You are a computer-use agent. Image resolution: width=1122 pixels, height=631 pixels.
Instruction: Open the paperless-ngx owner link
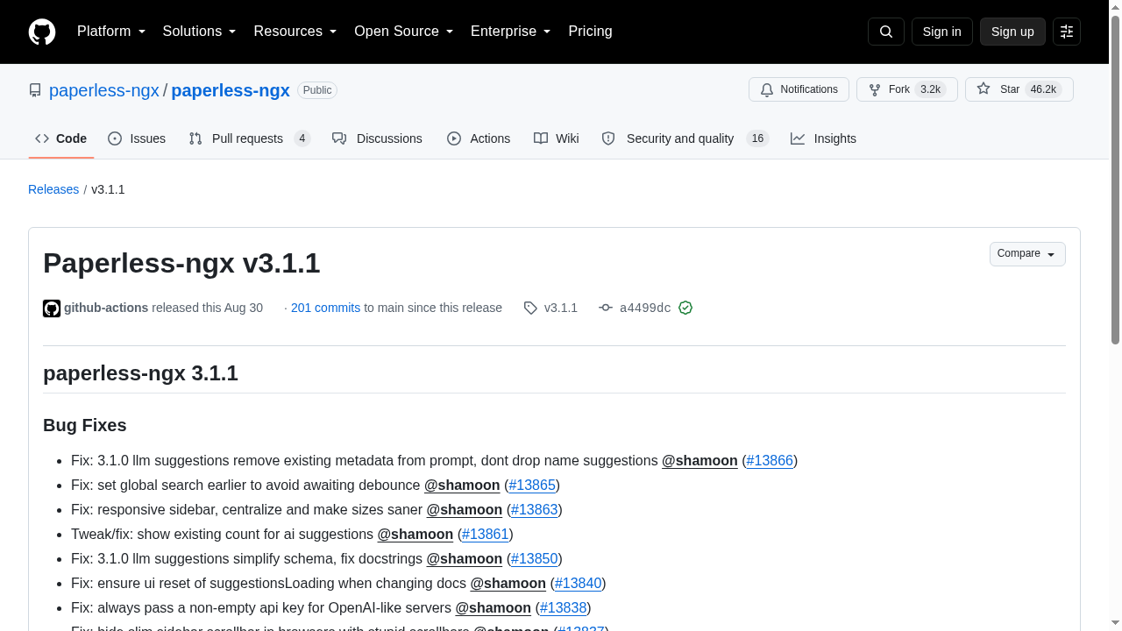[104, 90]
